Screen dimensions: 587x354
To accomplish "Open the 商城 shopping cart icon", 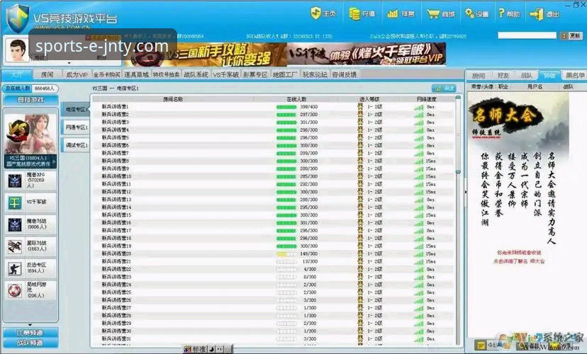I will click(432, 14).
